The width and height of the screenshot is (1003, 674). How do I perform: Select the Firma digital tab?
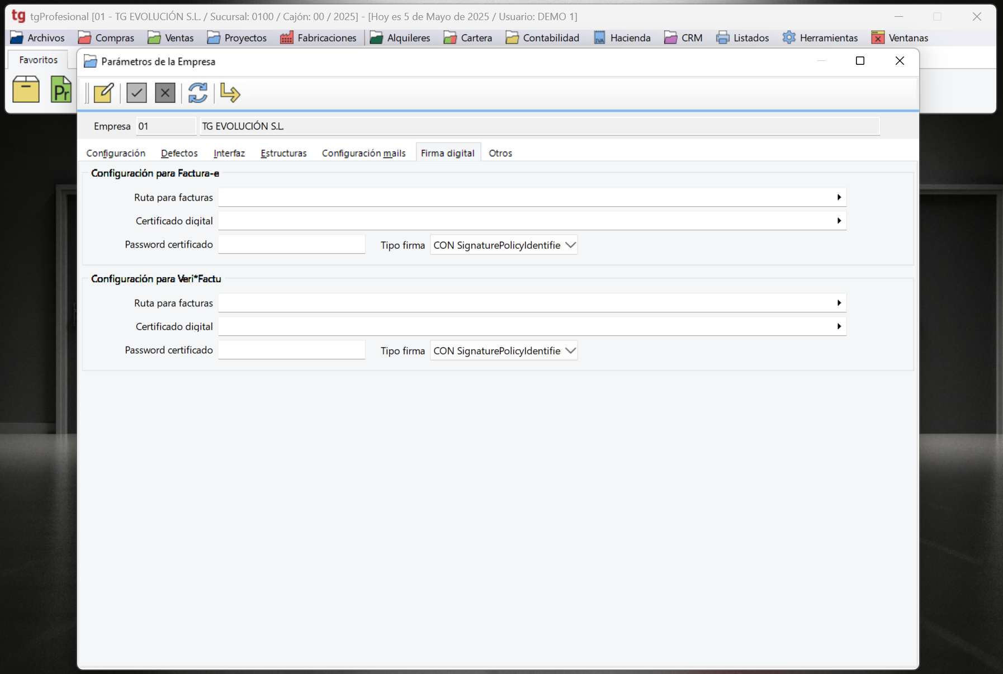[448, 153]
